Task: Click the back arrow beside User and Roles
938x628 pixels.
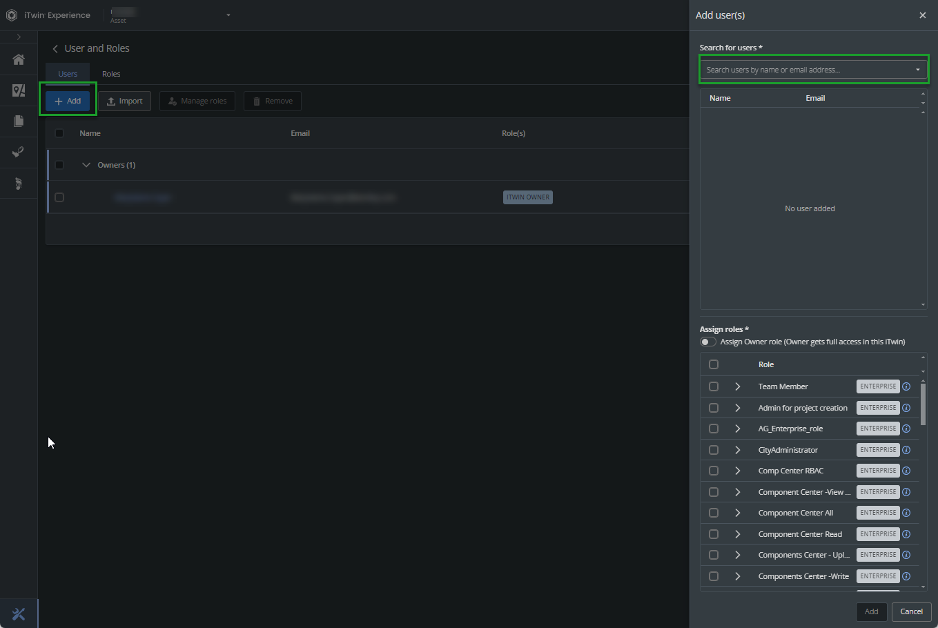Action: point(55,49)
